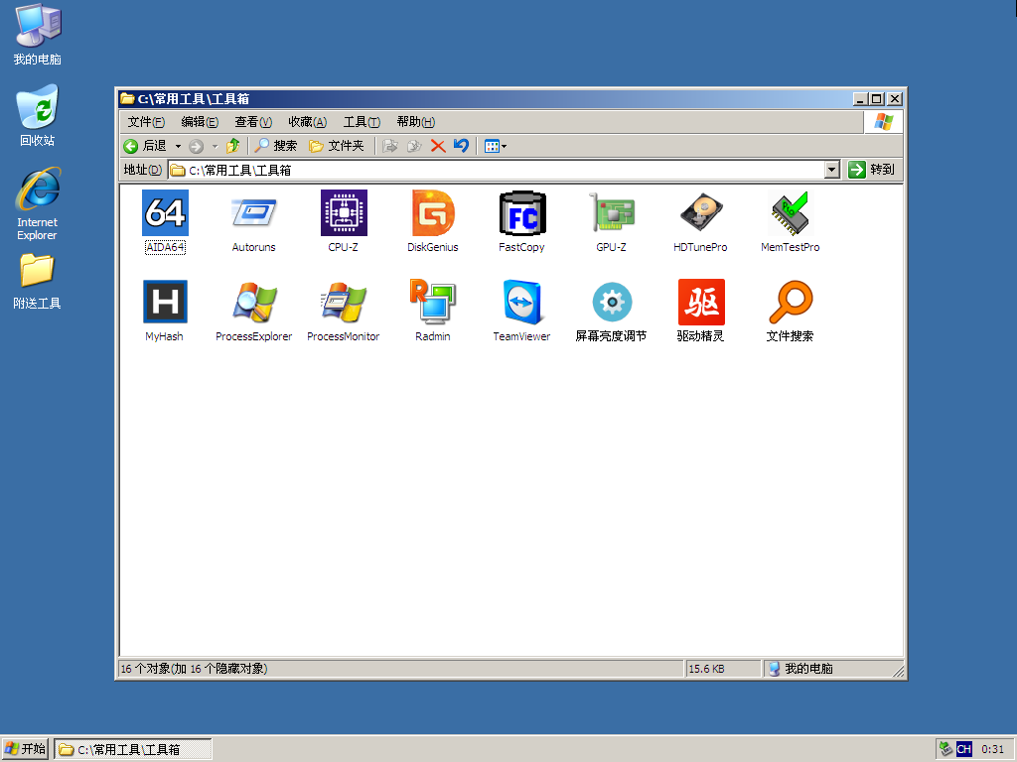
Task: Open the AIDA64 tool
Action: [164, 213]
